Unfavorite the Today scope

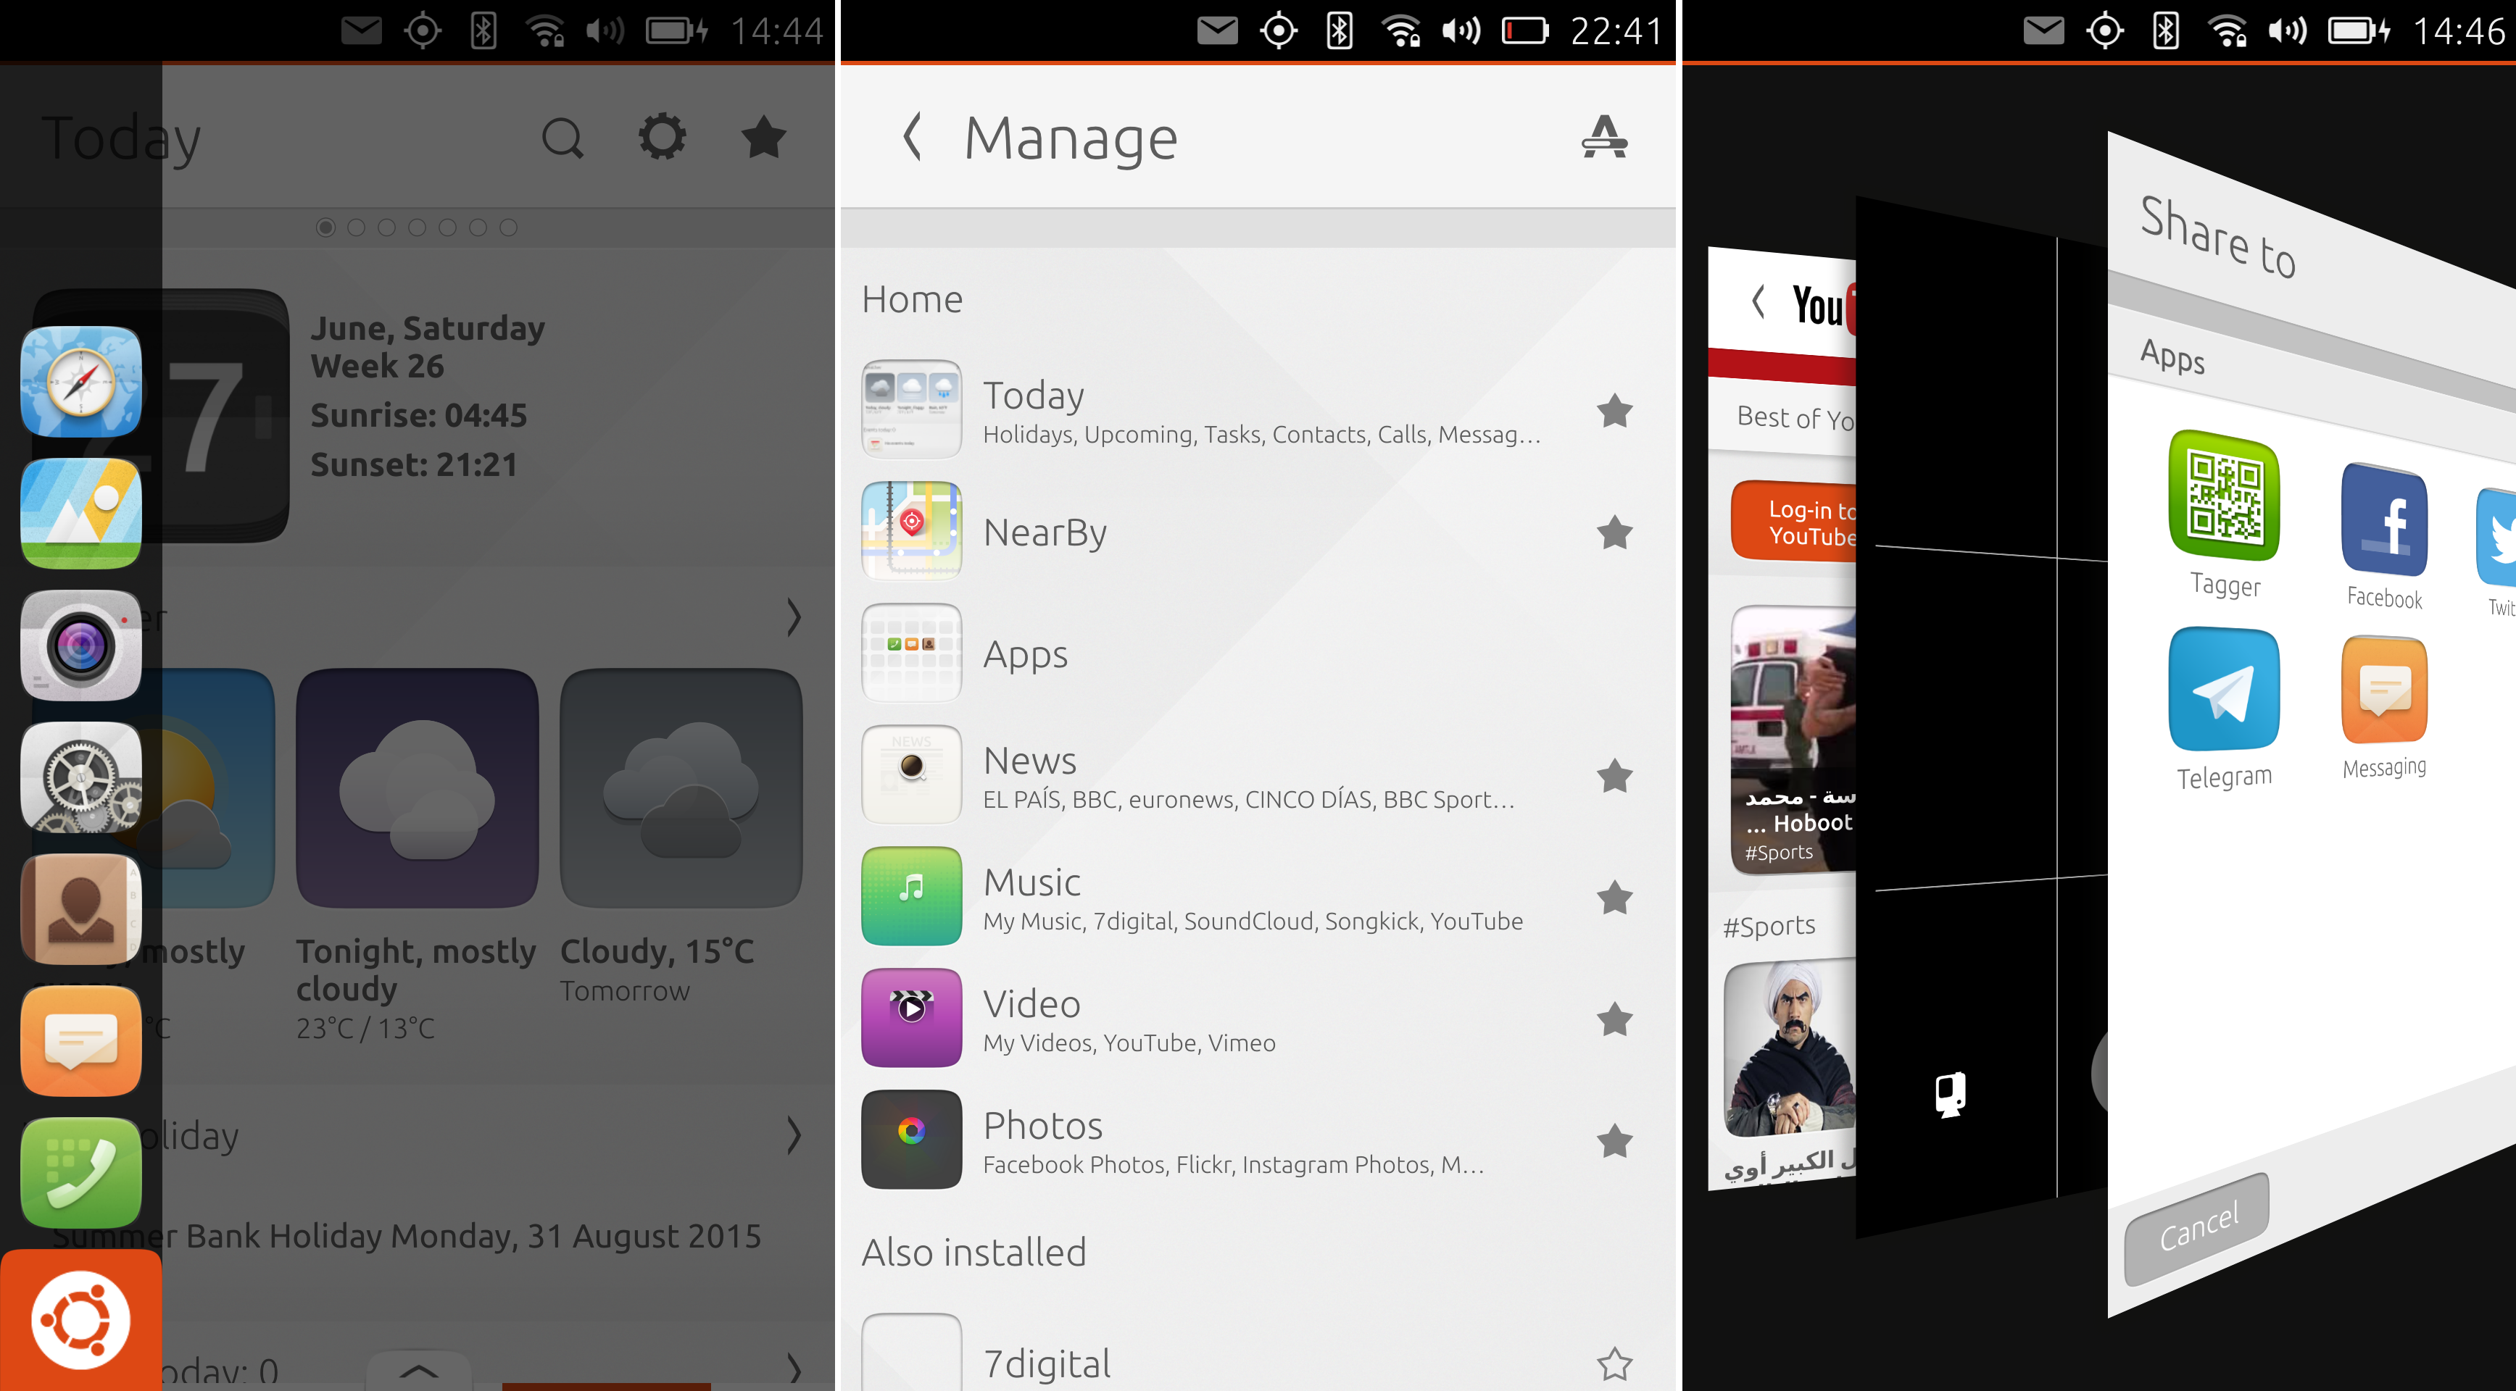1614,411
